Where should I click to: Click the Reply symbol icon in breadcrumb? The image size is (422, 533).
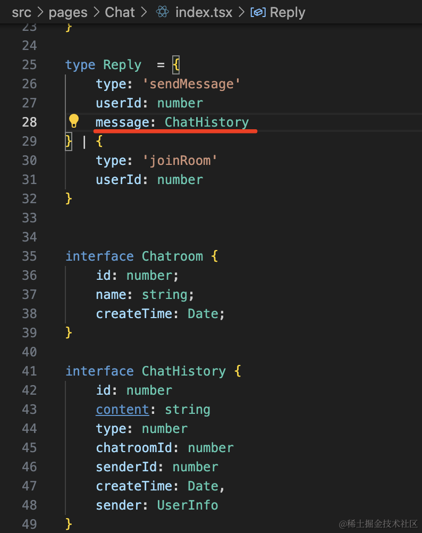pos(258,12)
